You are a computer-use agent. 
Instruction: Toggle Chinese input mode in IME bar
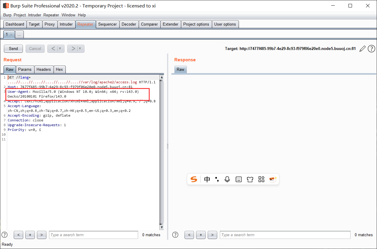207,179
